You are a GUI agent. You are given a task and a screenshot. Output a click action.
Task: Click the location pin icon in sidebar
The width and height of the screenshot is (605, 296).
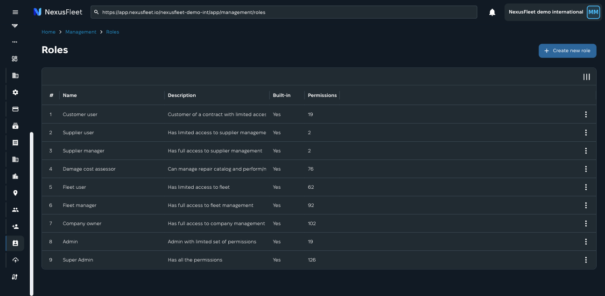pyautogui.click(x=15, y=193)
